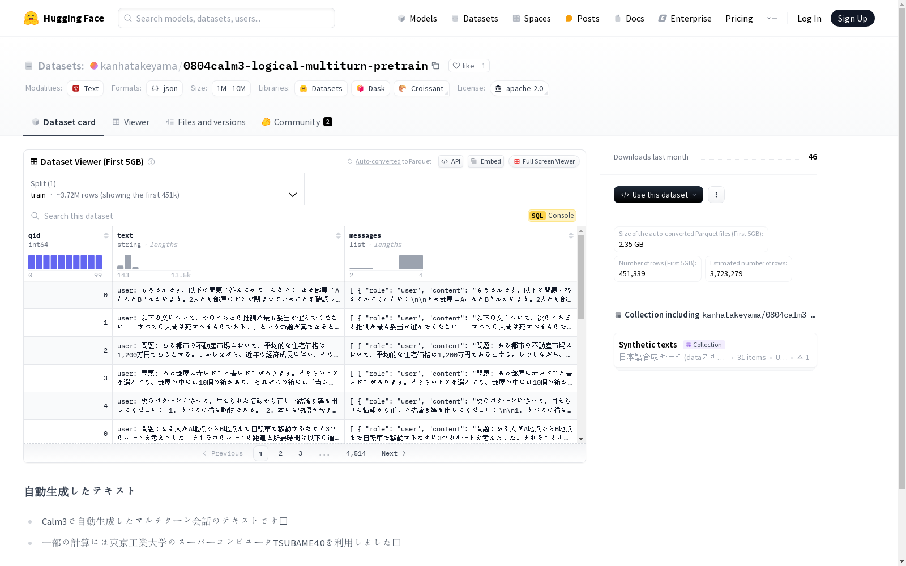
Task: Switch to the Viewer tab
Action: click(x=131, y=122)
